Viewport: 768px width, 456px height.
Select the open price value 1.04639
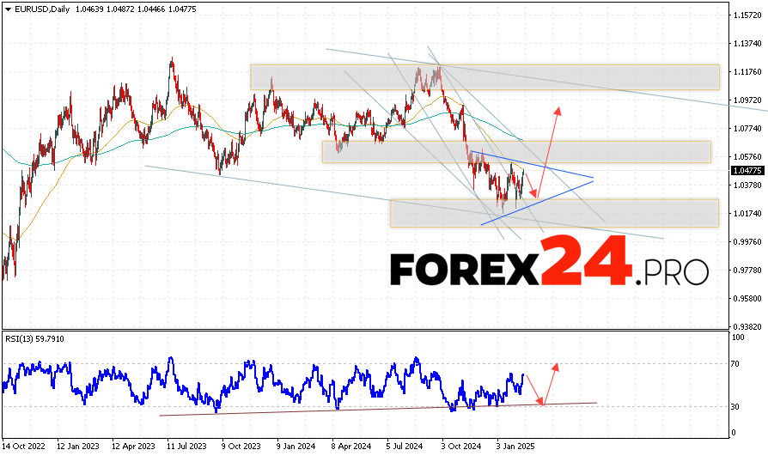[89, 9]
